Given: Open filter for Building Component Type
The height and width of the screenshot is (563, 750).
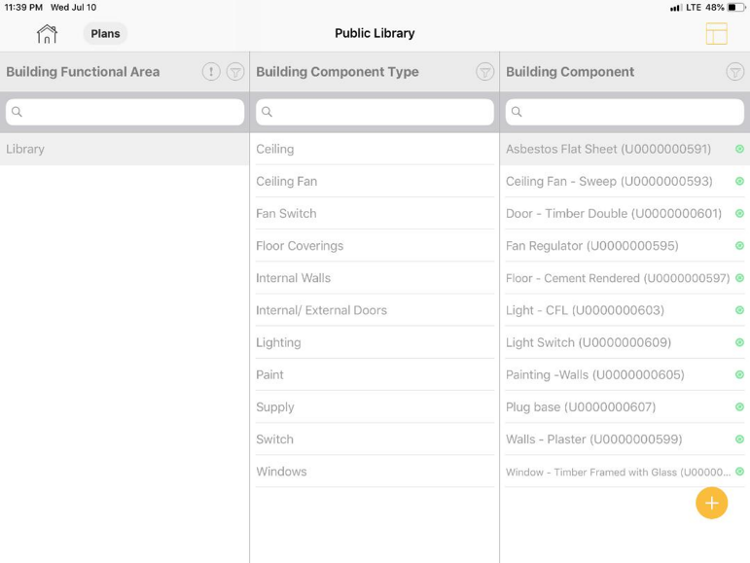Looking at the screenshot, I should (x=485, y=72).
